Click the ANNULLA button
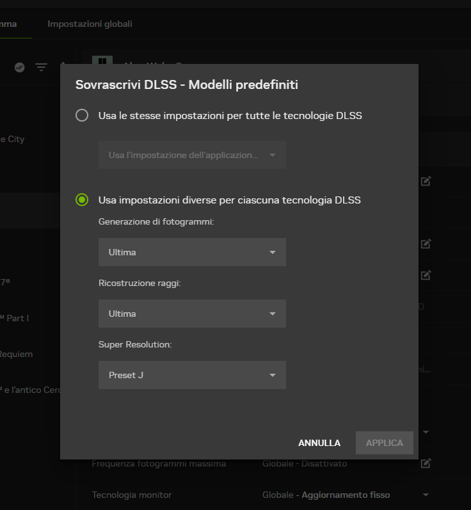471x510 pixels. (319, 443)
